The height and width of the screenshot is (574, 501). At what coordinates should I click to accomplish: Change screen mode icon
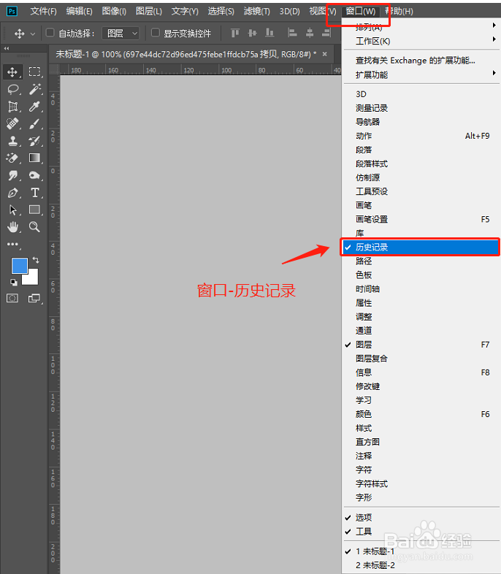point(34,298)
